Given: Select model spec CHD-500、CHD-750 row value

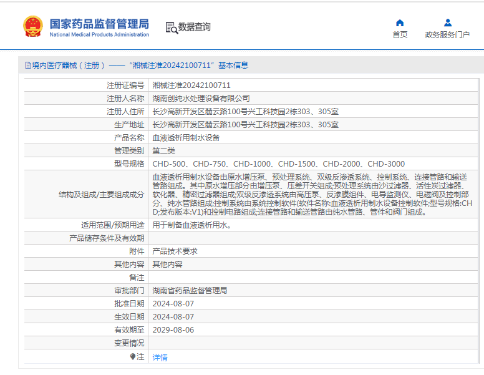Looking at the screenshot, I should click(x=278, y=163).
